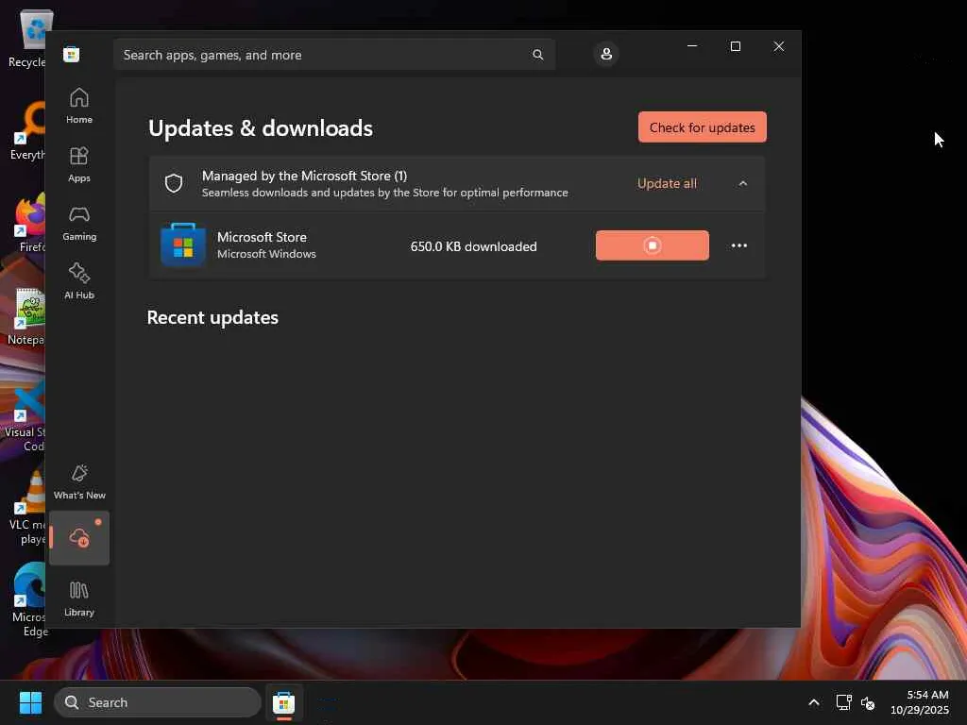Select the Everything desktop shortcut
The width and height of the screenshot is (967, 725).
pyautogui.click(x=28, y=130)
